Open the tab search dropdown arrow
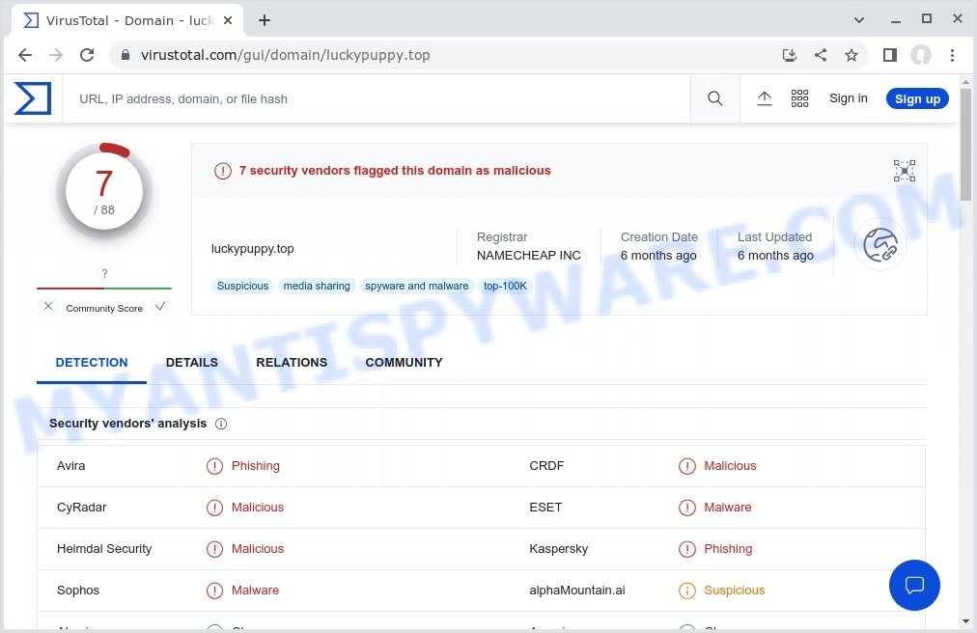 pyautogui.click(x=858, y=20)
